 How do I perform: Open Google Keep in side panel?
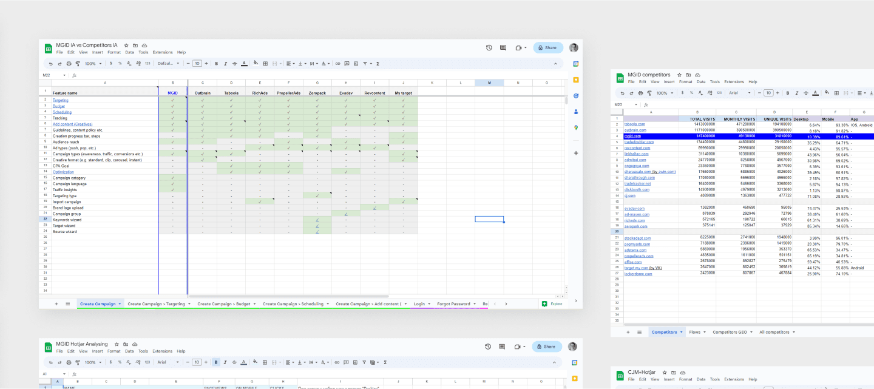coord(575,79)
